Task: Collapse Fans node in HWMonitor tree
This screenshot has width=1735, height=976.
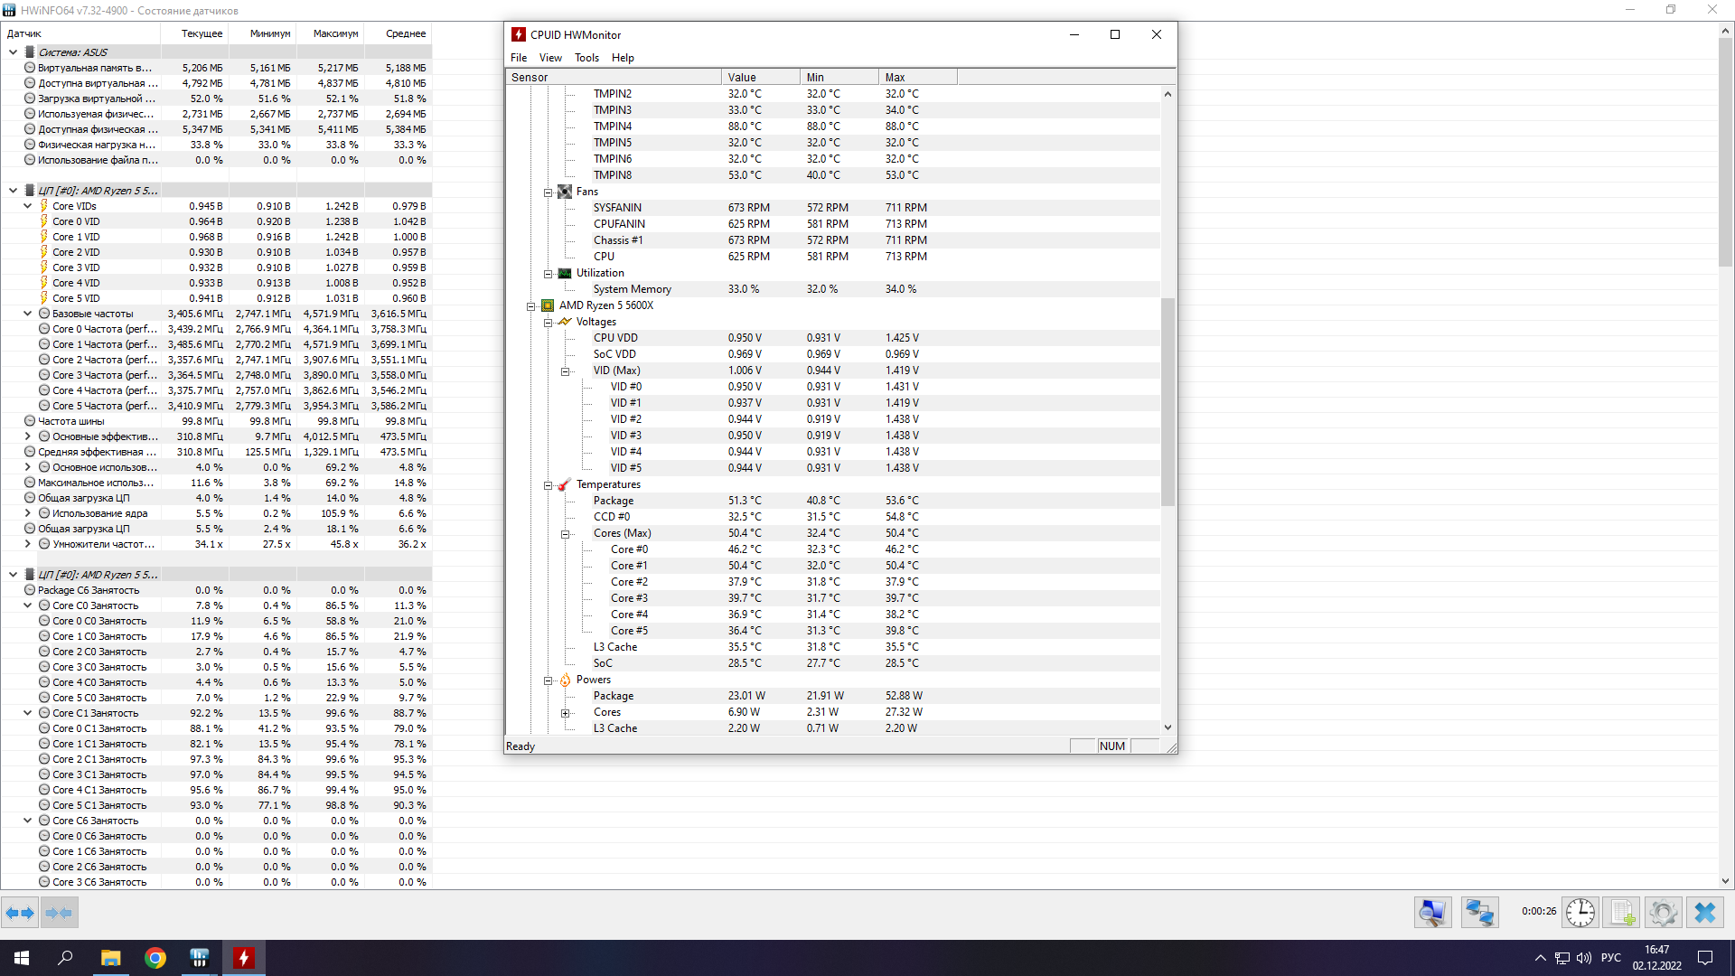Action: (x=548, y=192)
